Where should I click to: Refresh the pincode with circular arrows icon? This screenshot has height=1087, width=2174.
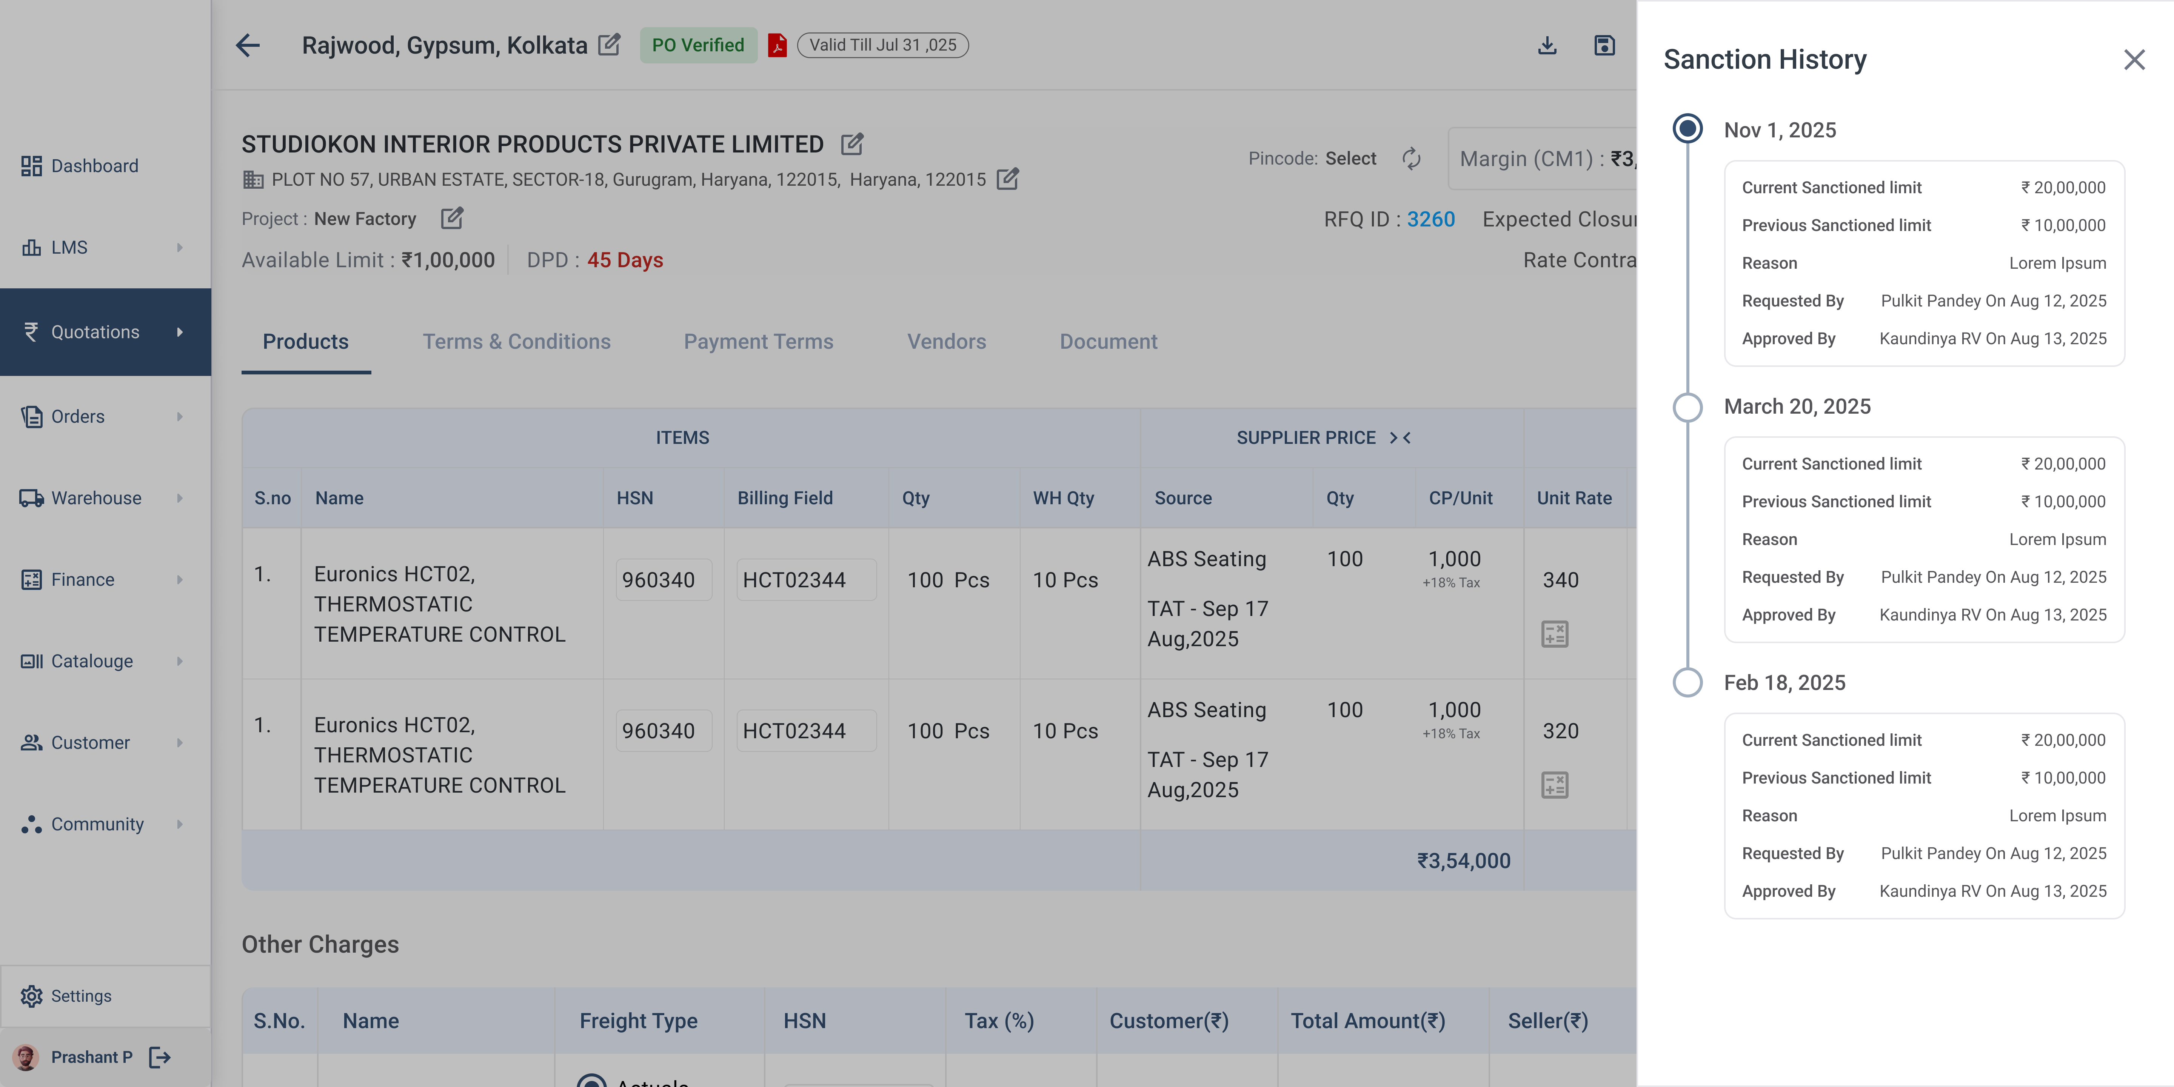[x=1412, y=159]
